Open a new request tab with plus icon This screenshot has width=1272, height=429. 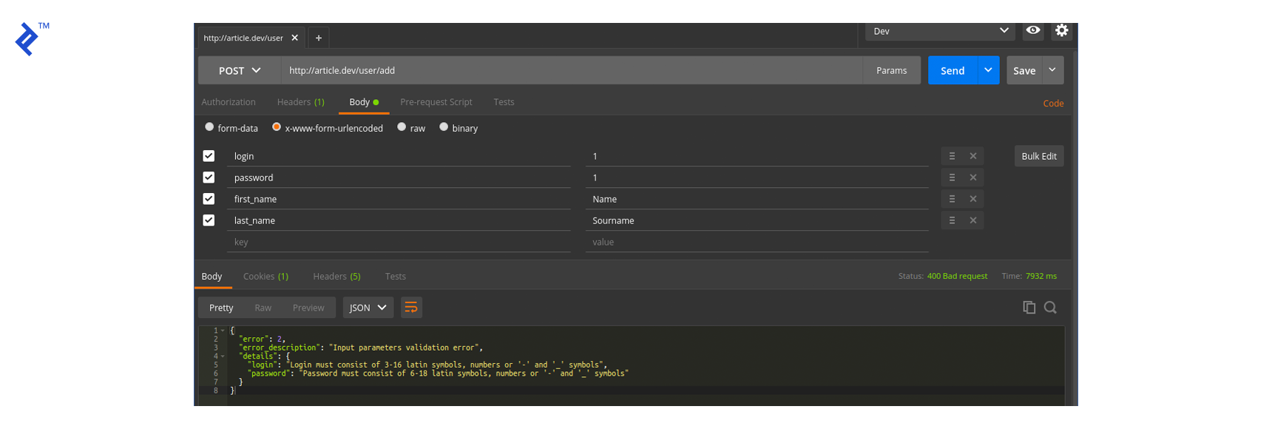[319, 38]
